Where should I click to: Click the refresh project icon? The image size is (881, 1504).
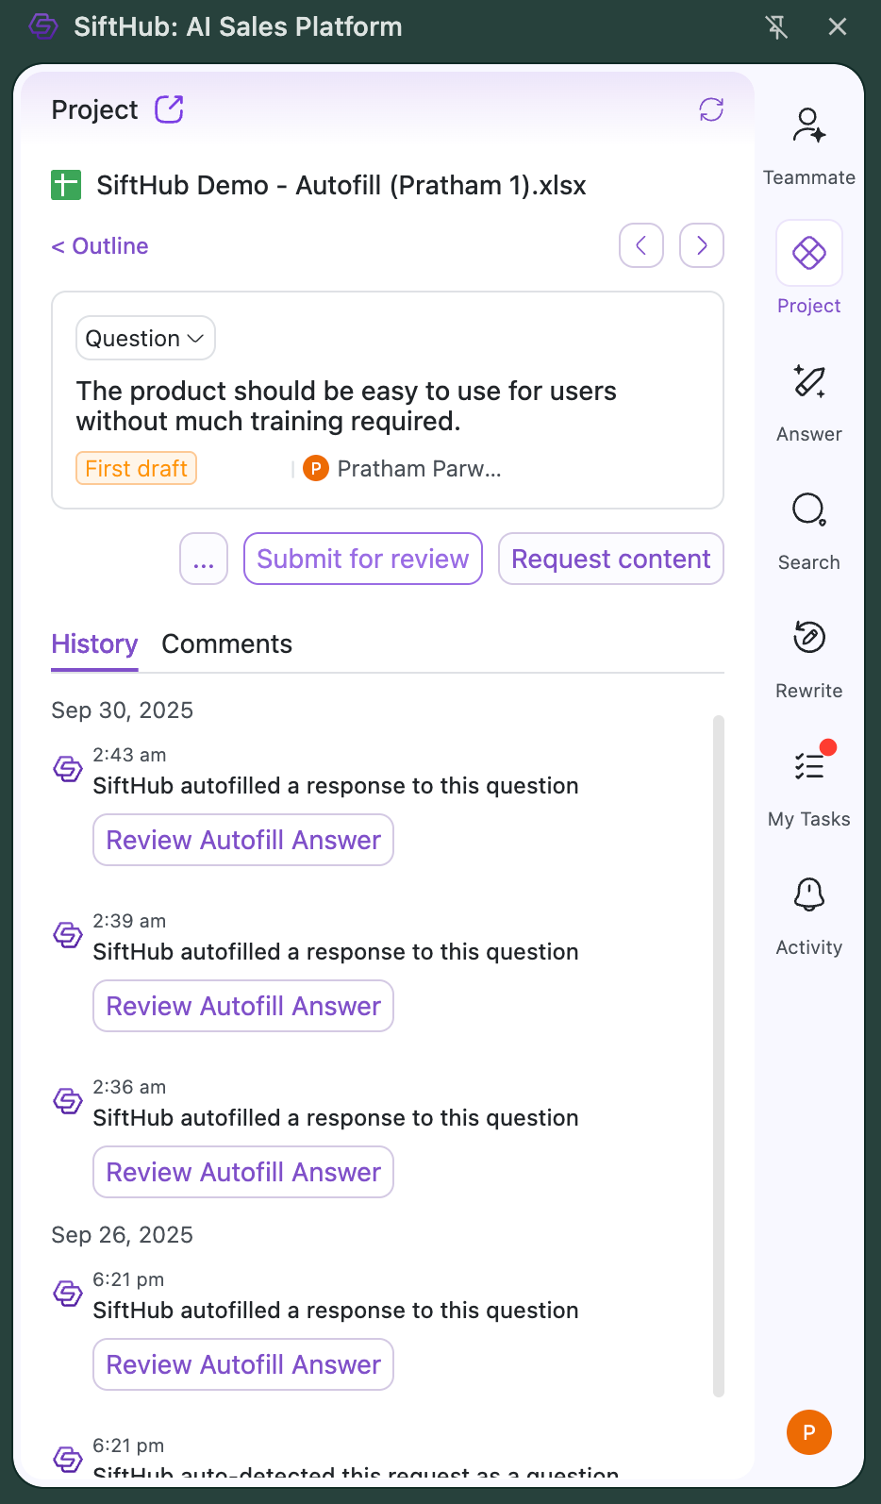(x=711, y=109)
